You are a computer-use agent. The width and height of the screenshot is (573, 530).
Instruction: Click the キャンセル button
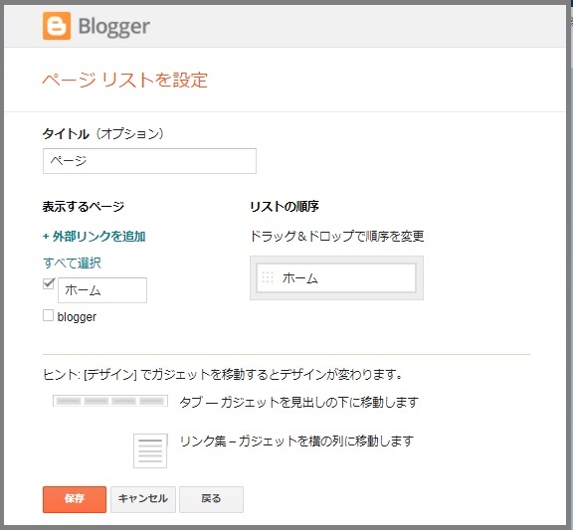point(143,499)
